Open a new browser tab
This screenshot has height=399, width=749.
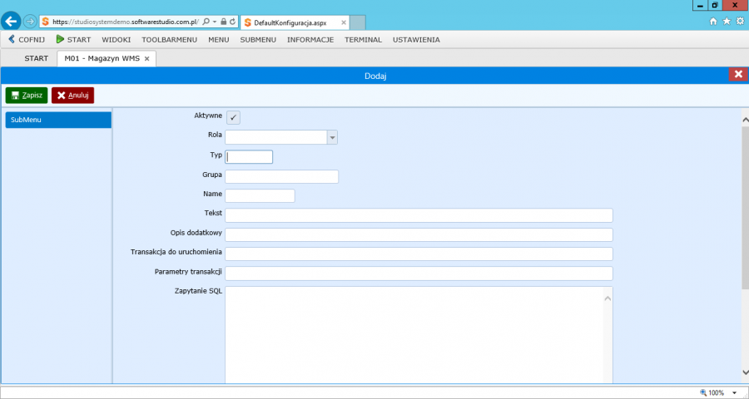(x=358, y=22)
